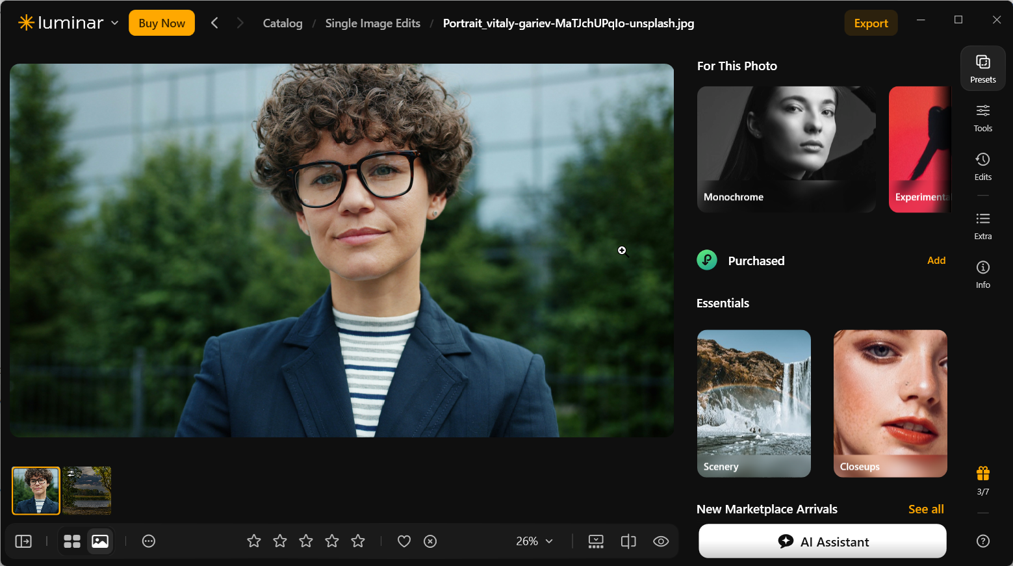The width and height of the screenshot is (1013, 566).
Task: Open the Info panel
Action: tap(982, 274)
